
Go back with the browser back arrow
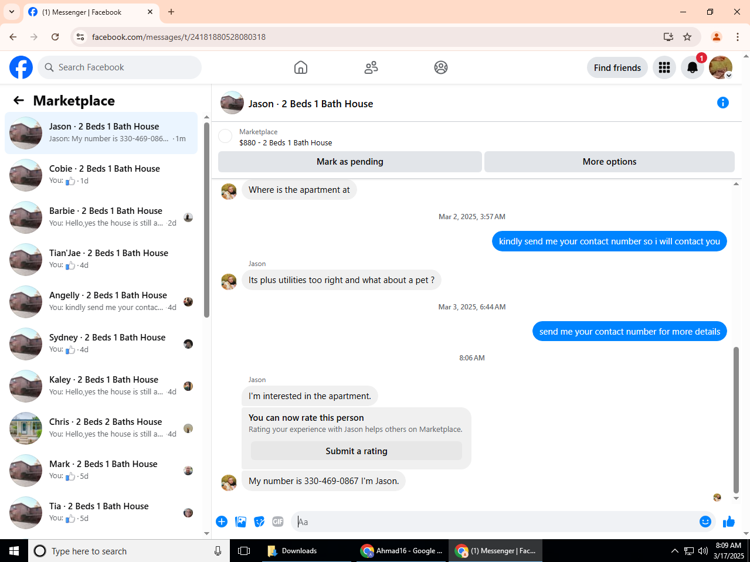tap(13, 37)
